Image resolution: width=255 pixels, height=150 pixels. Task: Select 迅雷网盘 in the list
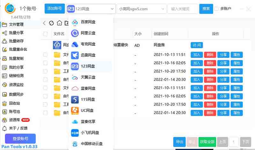pyautogui.click(x=88, y=55)
